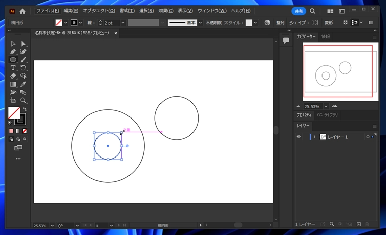Viewport: 386px width, 235px height.
Task: Select the Eyedropper tool
Action: pos(23,84)
